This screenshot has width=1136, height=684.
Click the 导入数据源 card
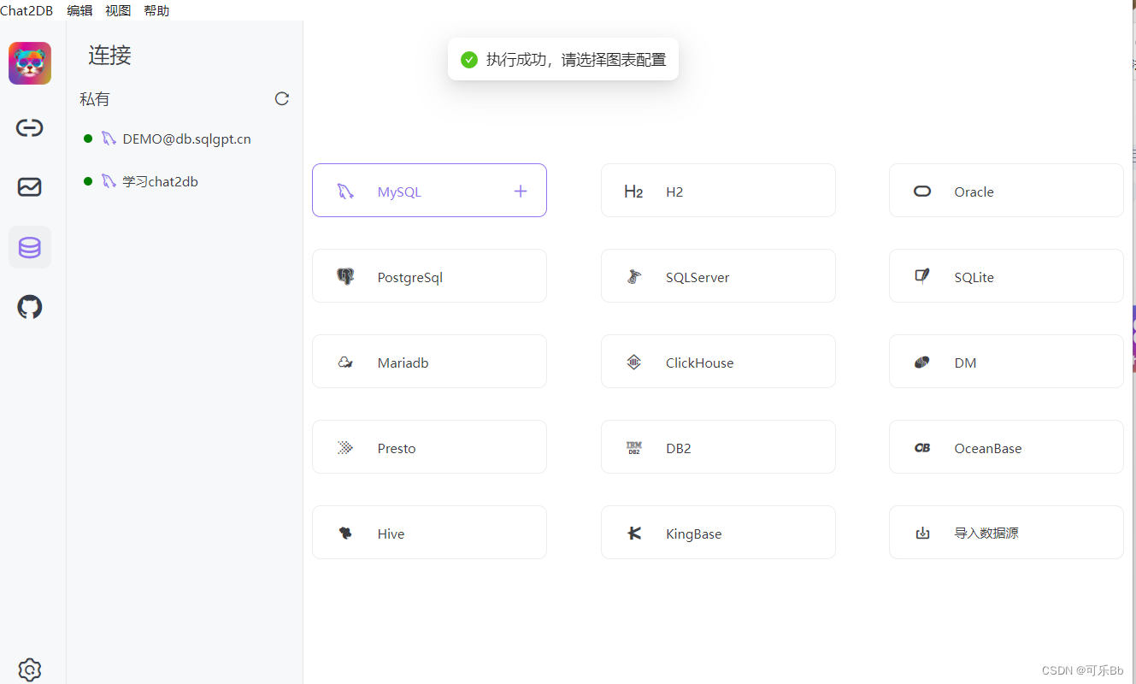(x=1006, y=533)
